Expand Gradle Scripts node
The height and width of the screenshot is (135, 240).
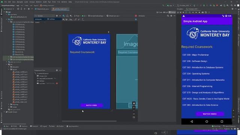pyautogui.click(x=4, y=112)
